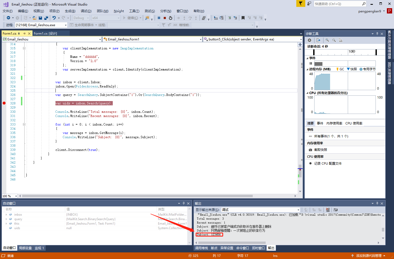Click 截取快照 link
Viewport: 394px width, 259px height.
coord(321,150)
